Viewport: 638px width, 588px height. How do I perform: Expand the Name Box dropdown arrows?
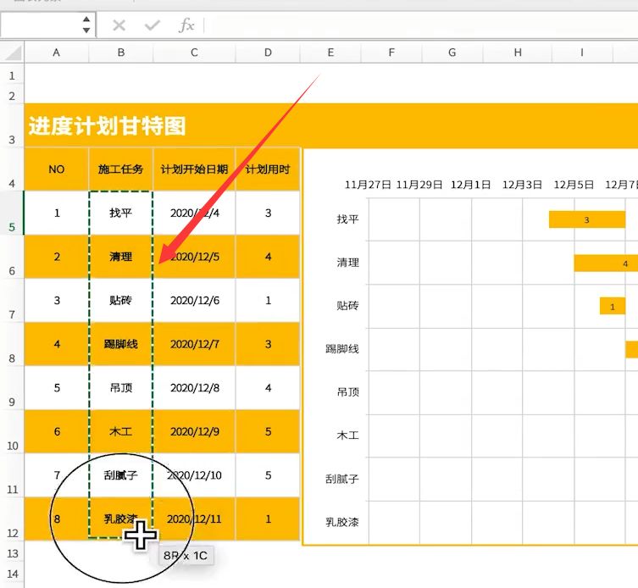[x=86, y=25]
